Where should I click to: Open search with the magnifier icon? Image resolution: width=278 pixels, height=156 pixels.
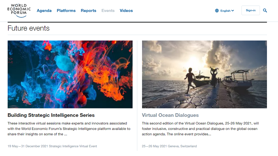coord(265,10)
